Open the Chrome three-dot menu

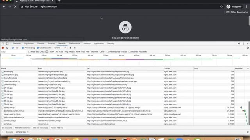246,7
